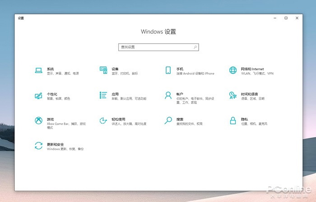
Task: Select the 时间和语言 title text
Action: pyautogui.click(x=250, y=94)
